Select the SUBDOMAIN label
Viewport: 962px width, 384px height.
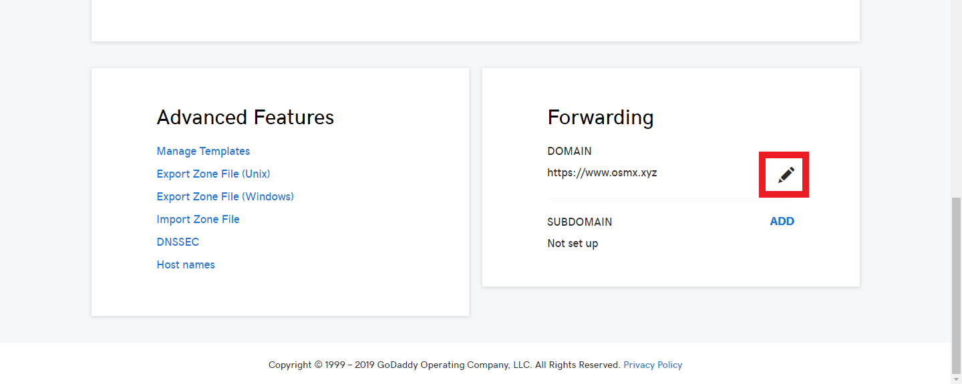[x=580, y=222]
